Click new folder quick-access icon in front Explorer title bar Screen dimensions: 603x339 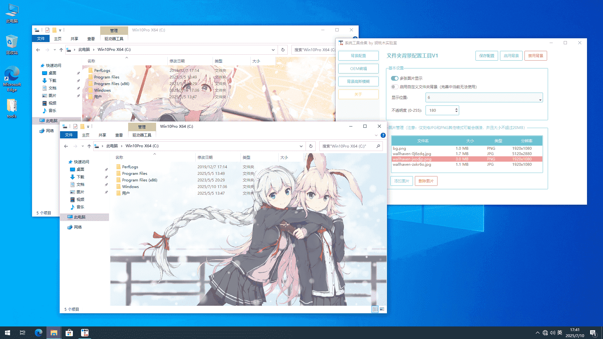82,126
